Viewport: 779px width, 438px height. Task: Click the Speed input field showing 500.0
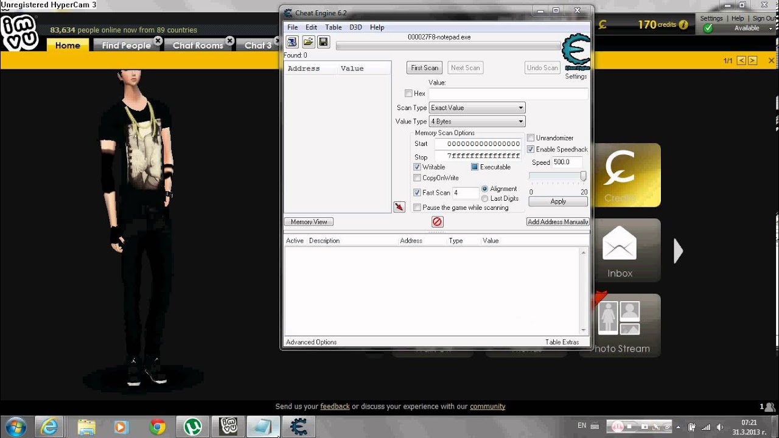pos(567,162)
